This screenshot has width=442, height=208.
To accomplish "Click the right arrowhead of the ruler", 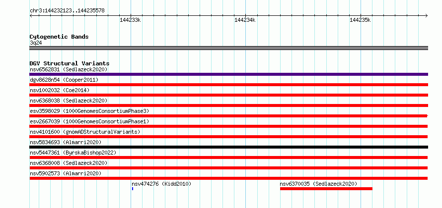I will coord(427,15).
